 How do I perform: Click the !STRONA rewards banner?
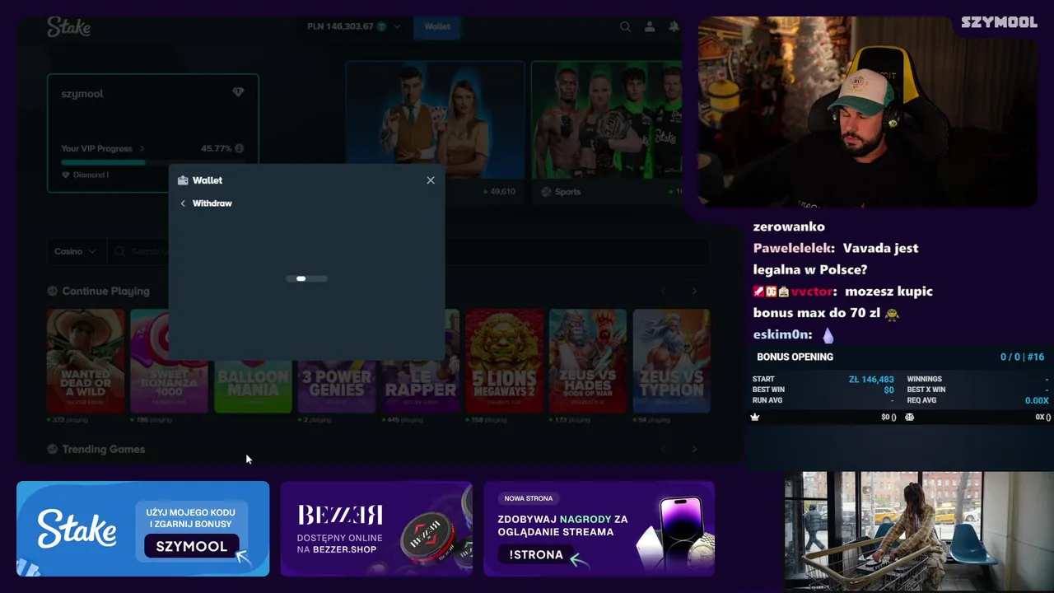point(599,529)
